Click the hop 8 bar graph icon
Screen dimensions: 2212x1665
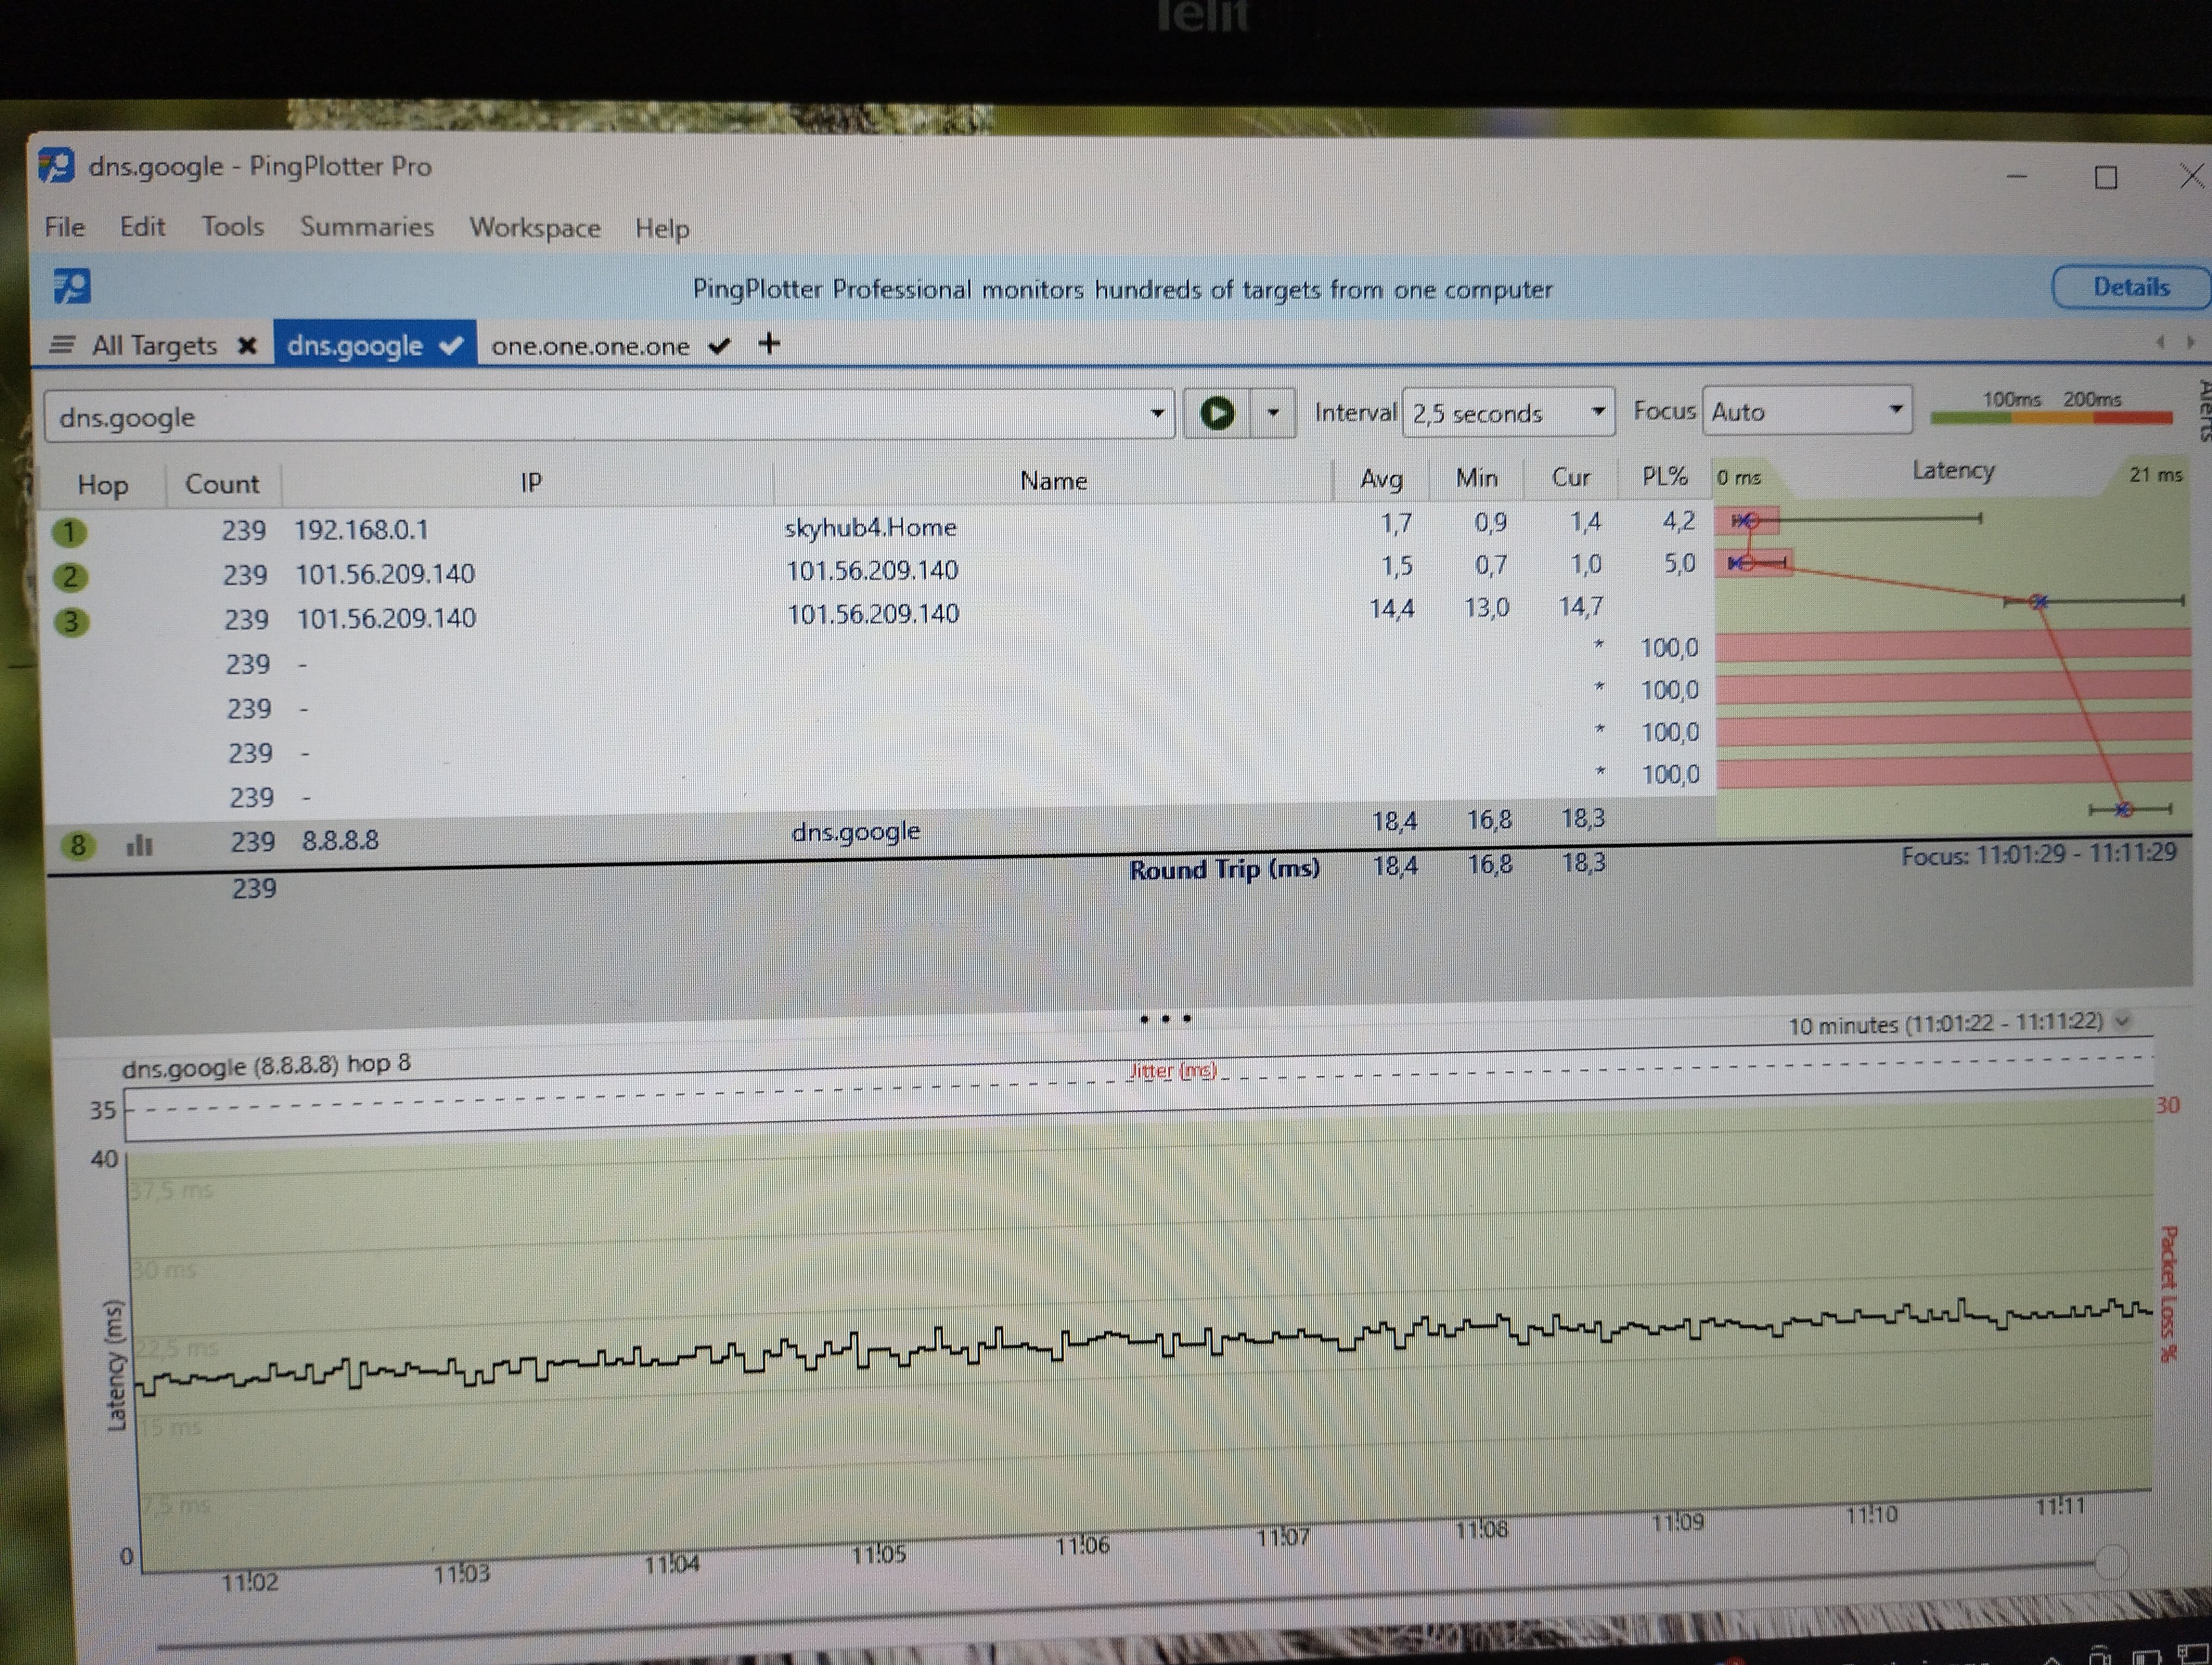(139, 846)
